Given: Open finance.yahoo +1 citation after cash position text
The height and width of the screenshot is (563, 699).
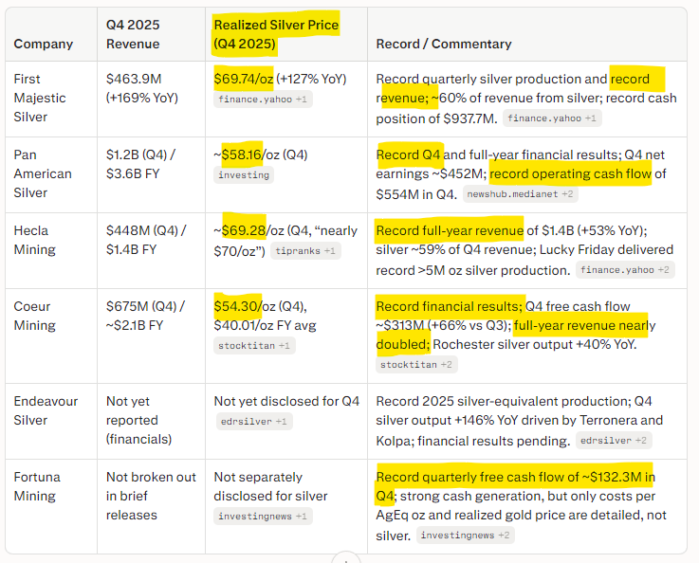Looking at the screenshot, I should pos(552,118).
